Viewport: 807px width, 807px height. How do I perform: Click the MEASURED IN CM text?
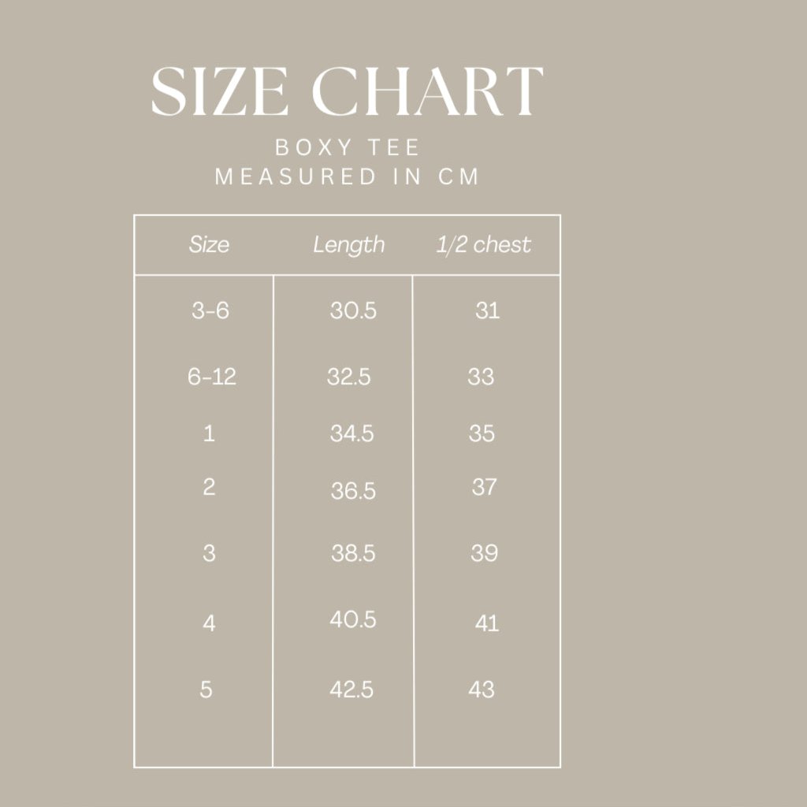[x=347, y=177]
